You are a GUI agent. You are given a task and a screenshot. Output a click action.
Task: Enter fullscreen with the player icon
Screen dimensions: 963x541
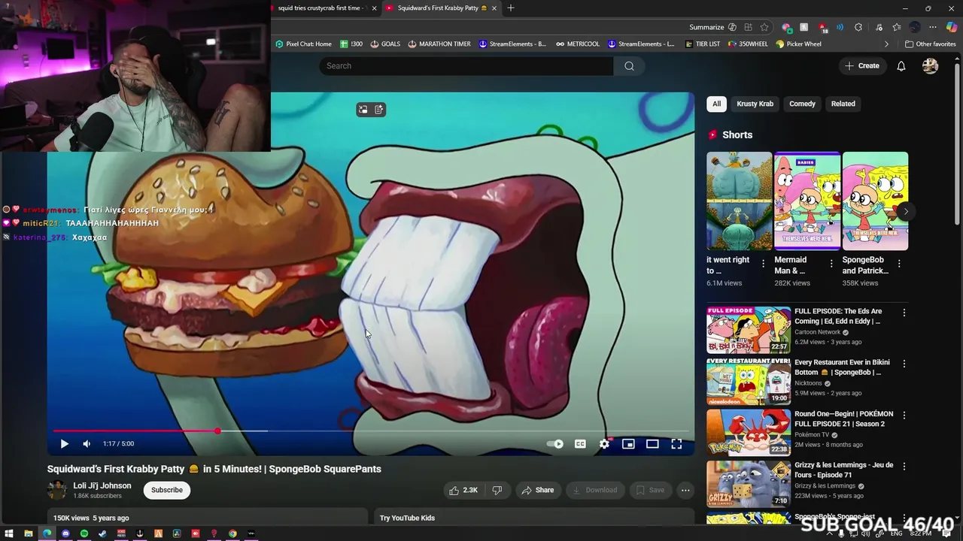click(x=676, y=444)
